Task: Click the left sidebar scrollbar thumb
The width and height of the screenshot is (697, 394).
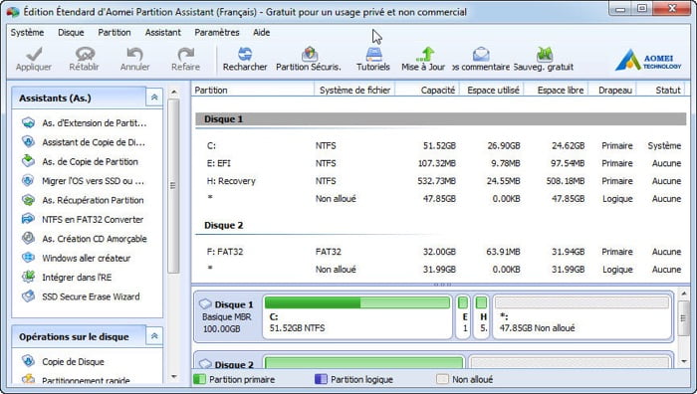Action: (173, 186)
